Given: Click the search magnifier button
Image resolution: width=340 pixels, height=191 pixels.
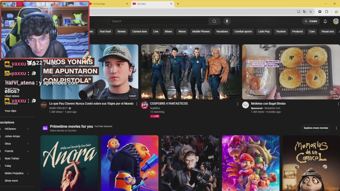Looking at the screenshot, I should 214,21.
